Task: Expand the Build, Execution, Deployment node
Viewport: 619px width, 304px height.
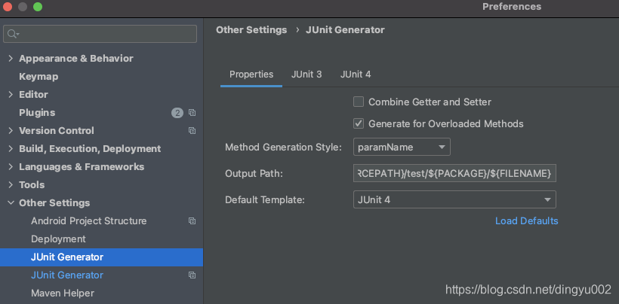Action: point(11,149)
